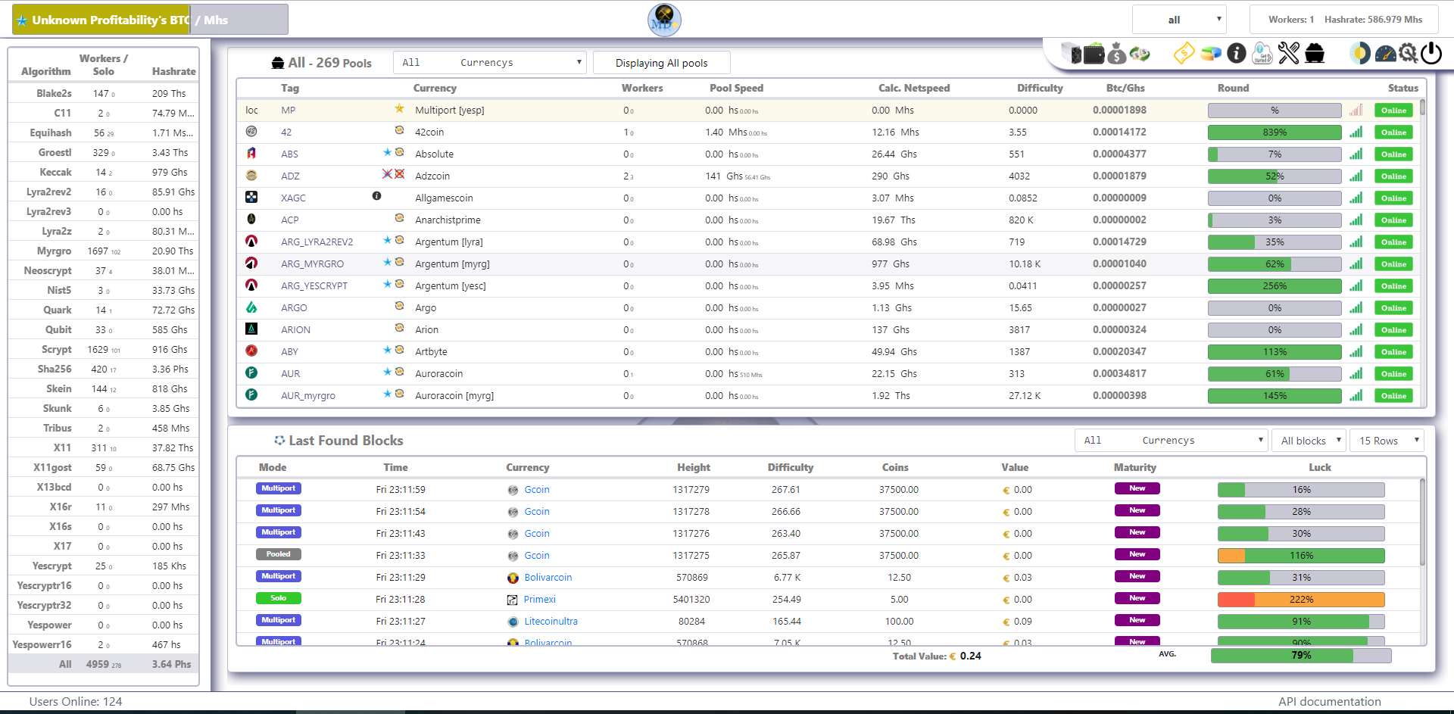This screenshot has width=1454, height=714.
Task: Click the info icon on Allgamescoin row
Action: click(376, 196)
